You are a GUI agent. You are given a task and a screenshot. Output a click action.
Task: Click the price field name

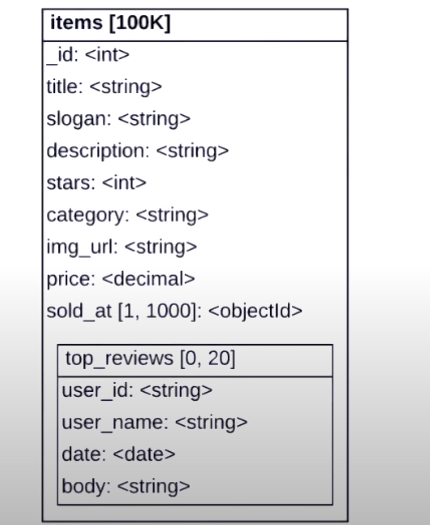(70, 279)
